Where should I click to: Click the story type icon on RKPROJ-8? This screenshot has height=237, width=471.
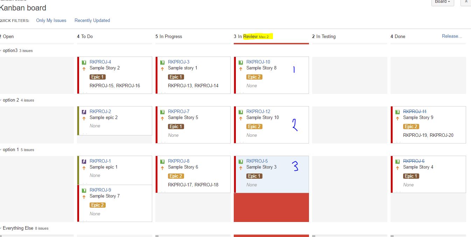162,162
